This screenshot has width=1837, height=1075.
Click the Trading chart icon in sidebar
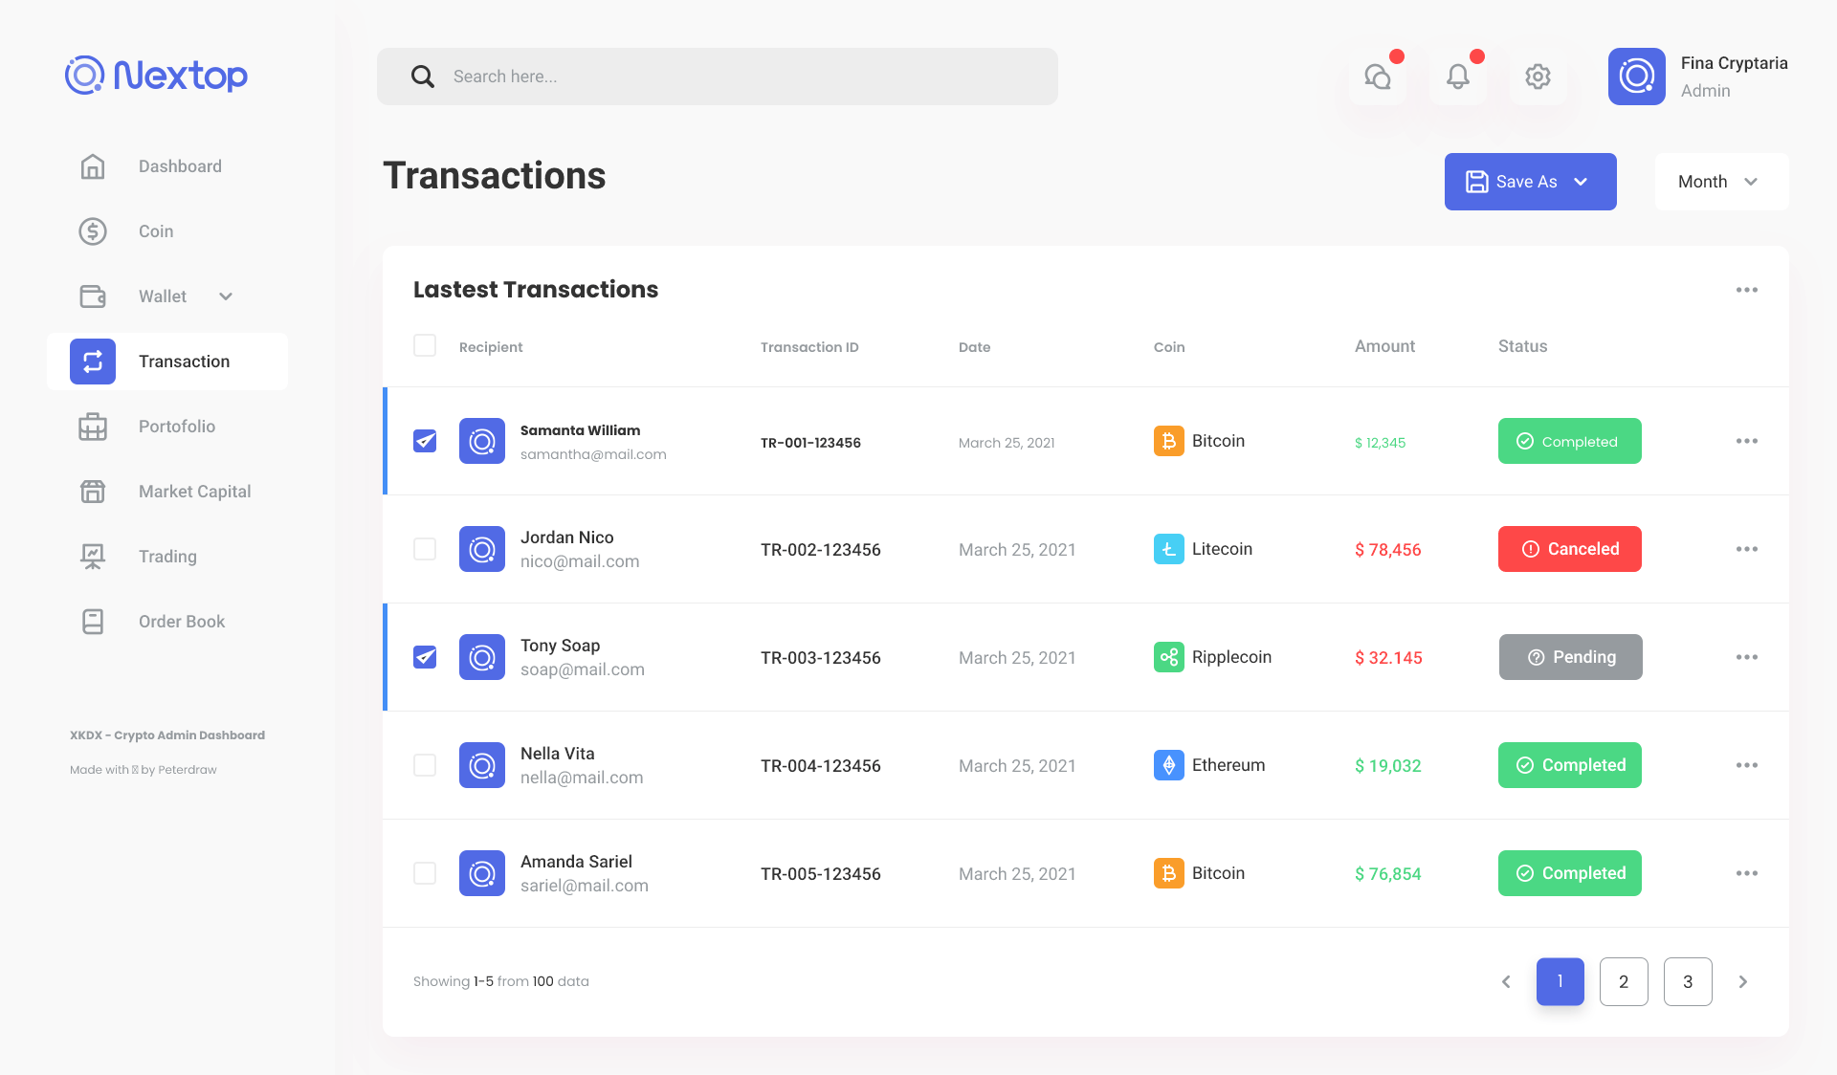coord(93,557)
